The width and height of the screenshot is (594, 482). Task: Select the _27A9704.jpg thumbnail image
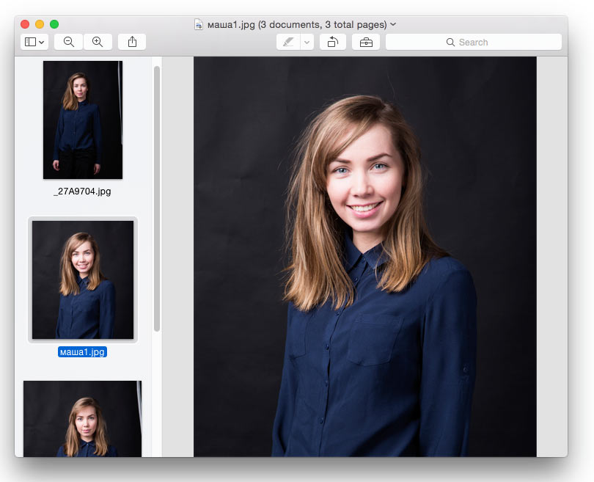pos(82,120)
